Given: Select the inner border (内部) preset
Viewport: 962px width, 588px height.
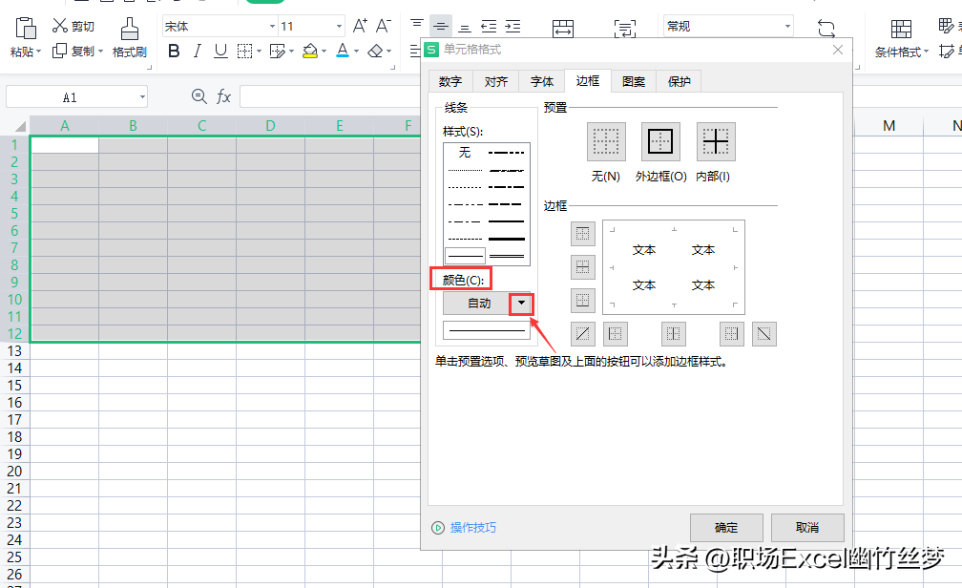Looking at the screenshot, I should 715,142.
